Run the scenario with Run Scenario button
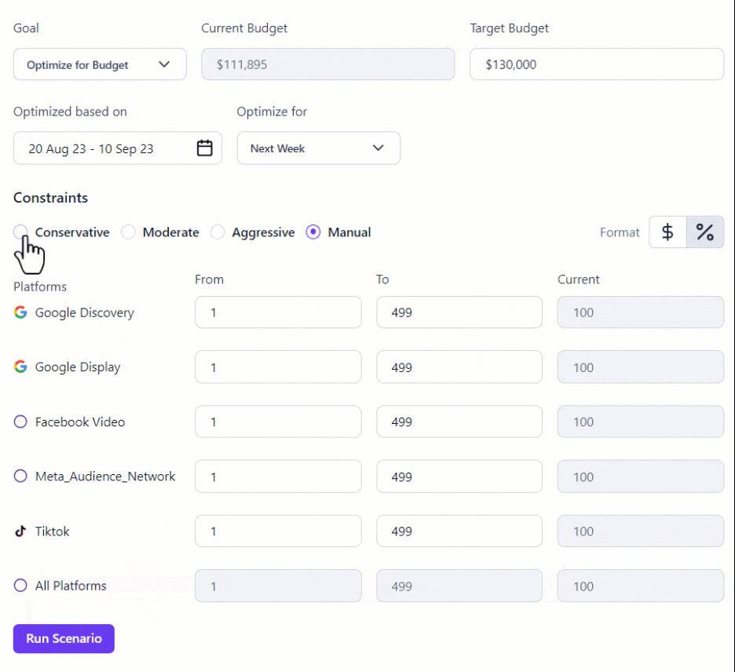The width and height of the screenshot is (735, 672). click(64, 638)
